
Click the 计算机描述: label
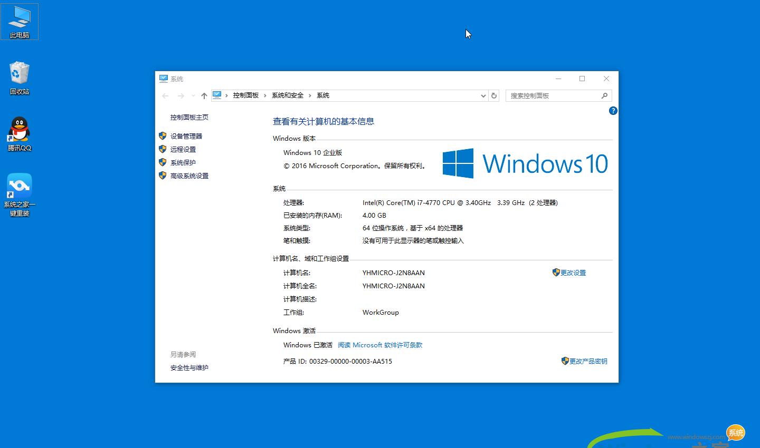(x=300, y=299)
